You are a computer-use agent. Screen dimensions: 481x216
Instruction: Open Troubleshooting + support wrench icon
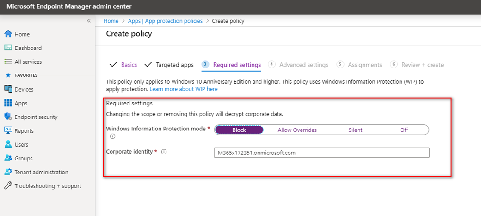8,186
